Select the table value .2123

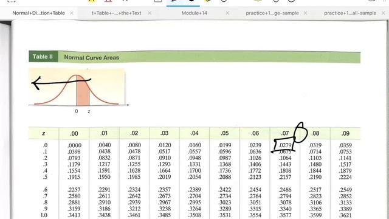click(255, 177)
